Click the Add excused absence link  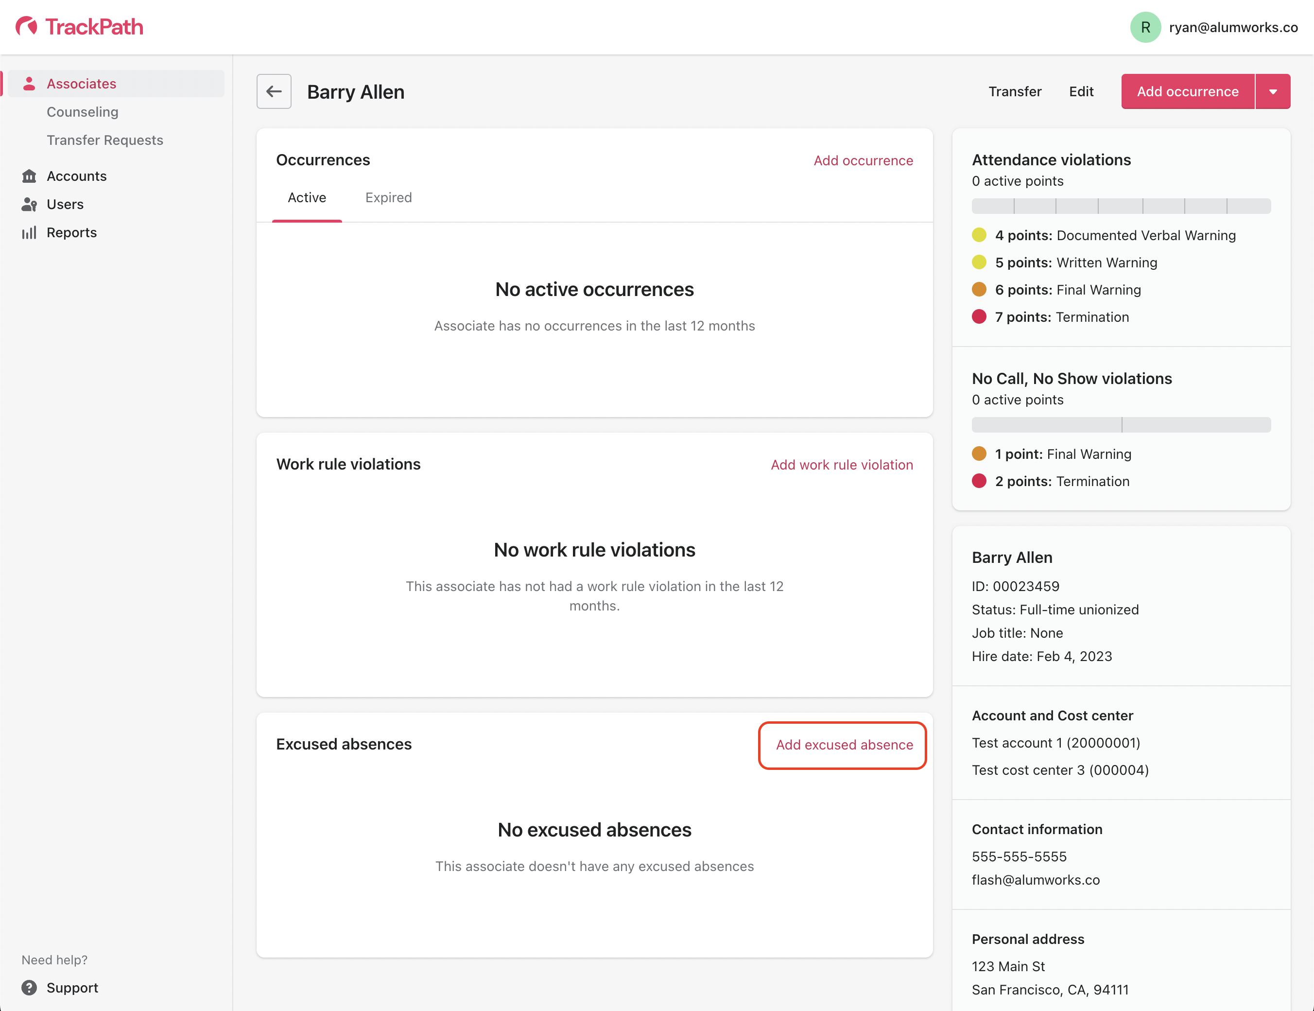pyautogui.click(x=844, y=745)
